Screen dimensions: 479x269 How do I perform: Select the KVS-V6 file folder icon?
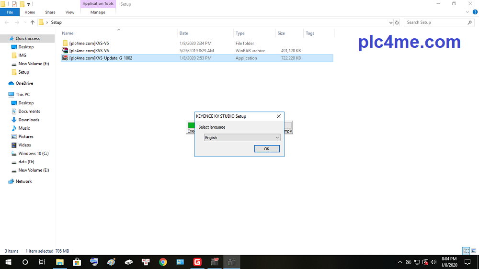[65, 43]
